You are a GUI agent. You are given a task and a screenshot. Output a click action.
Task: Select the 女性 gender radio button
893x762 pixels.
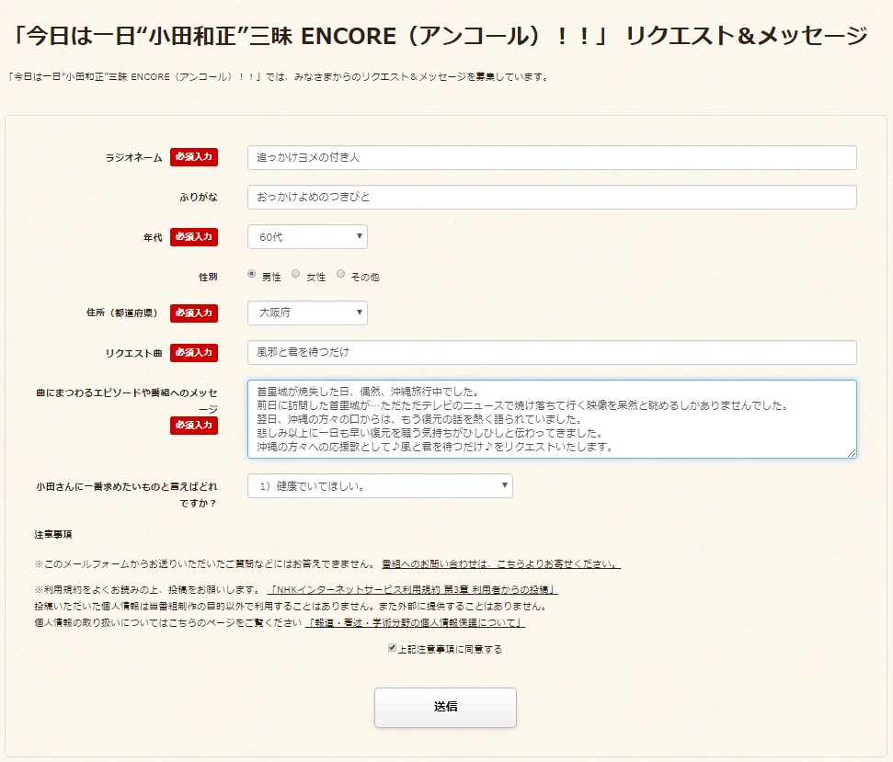coord(295,274)
